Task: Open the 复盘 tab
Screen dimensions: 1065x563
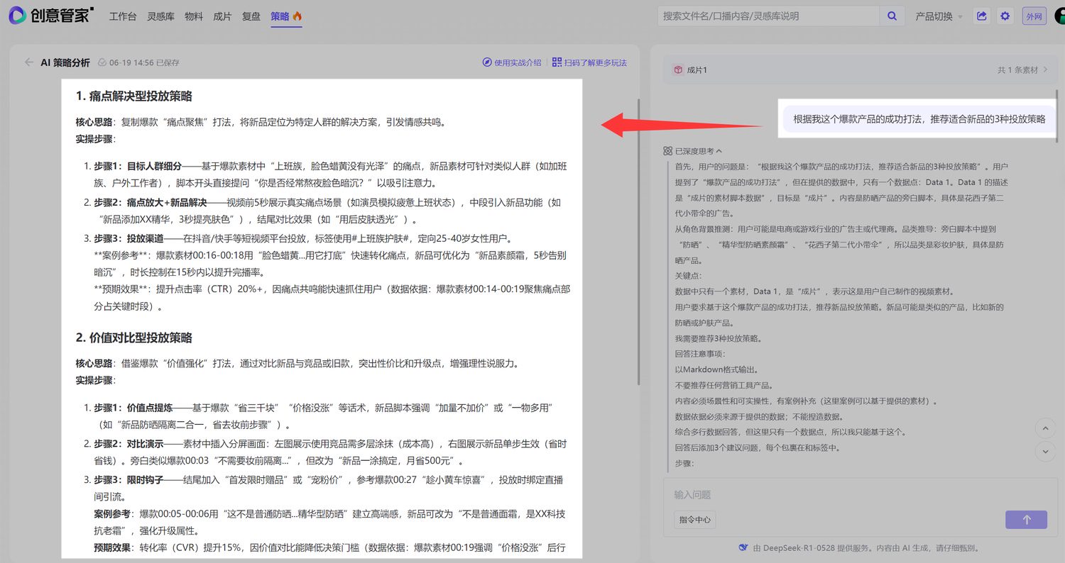Action: coord(251,16)
